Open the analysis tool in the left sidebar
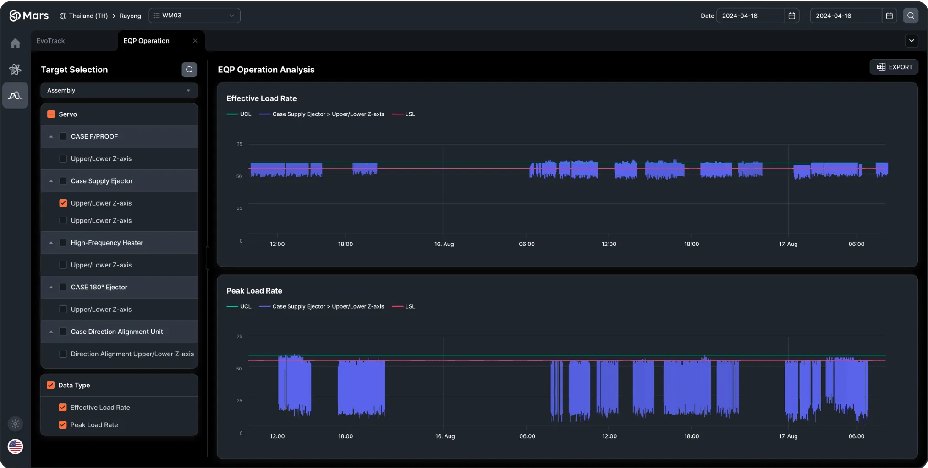The width and height of the screenshot is (928, 468). 15,95
